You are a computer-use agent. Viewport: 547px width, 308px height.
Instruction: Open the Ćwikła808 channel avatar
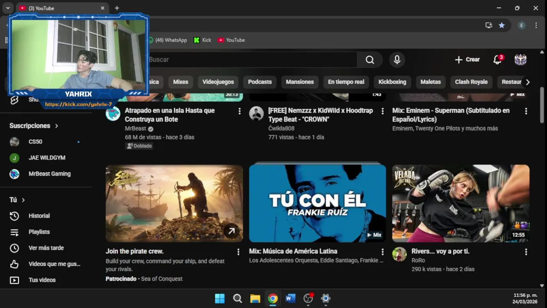(256, 114)
